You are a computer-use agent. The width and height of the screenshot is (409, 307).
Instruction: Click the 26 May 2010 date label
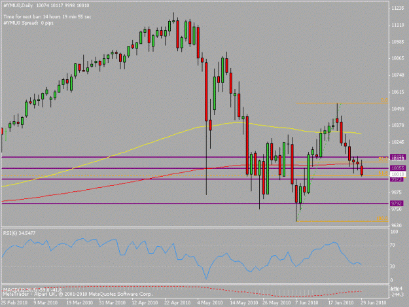(276, 303)
